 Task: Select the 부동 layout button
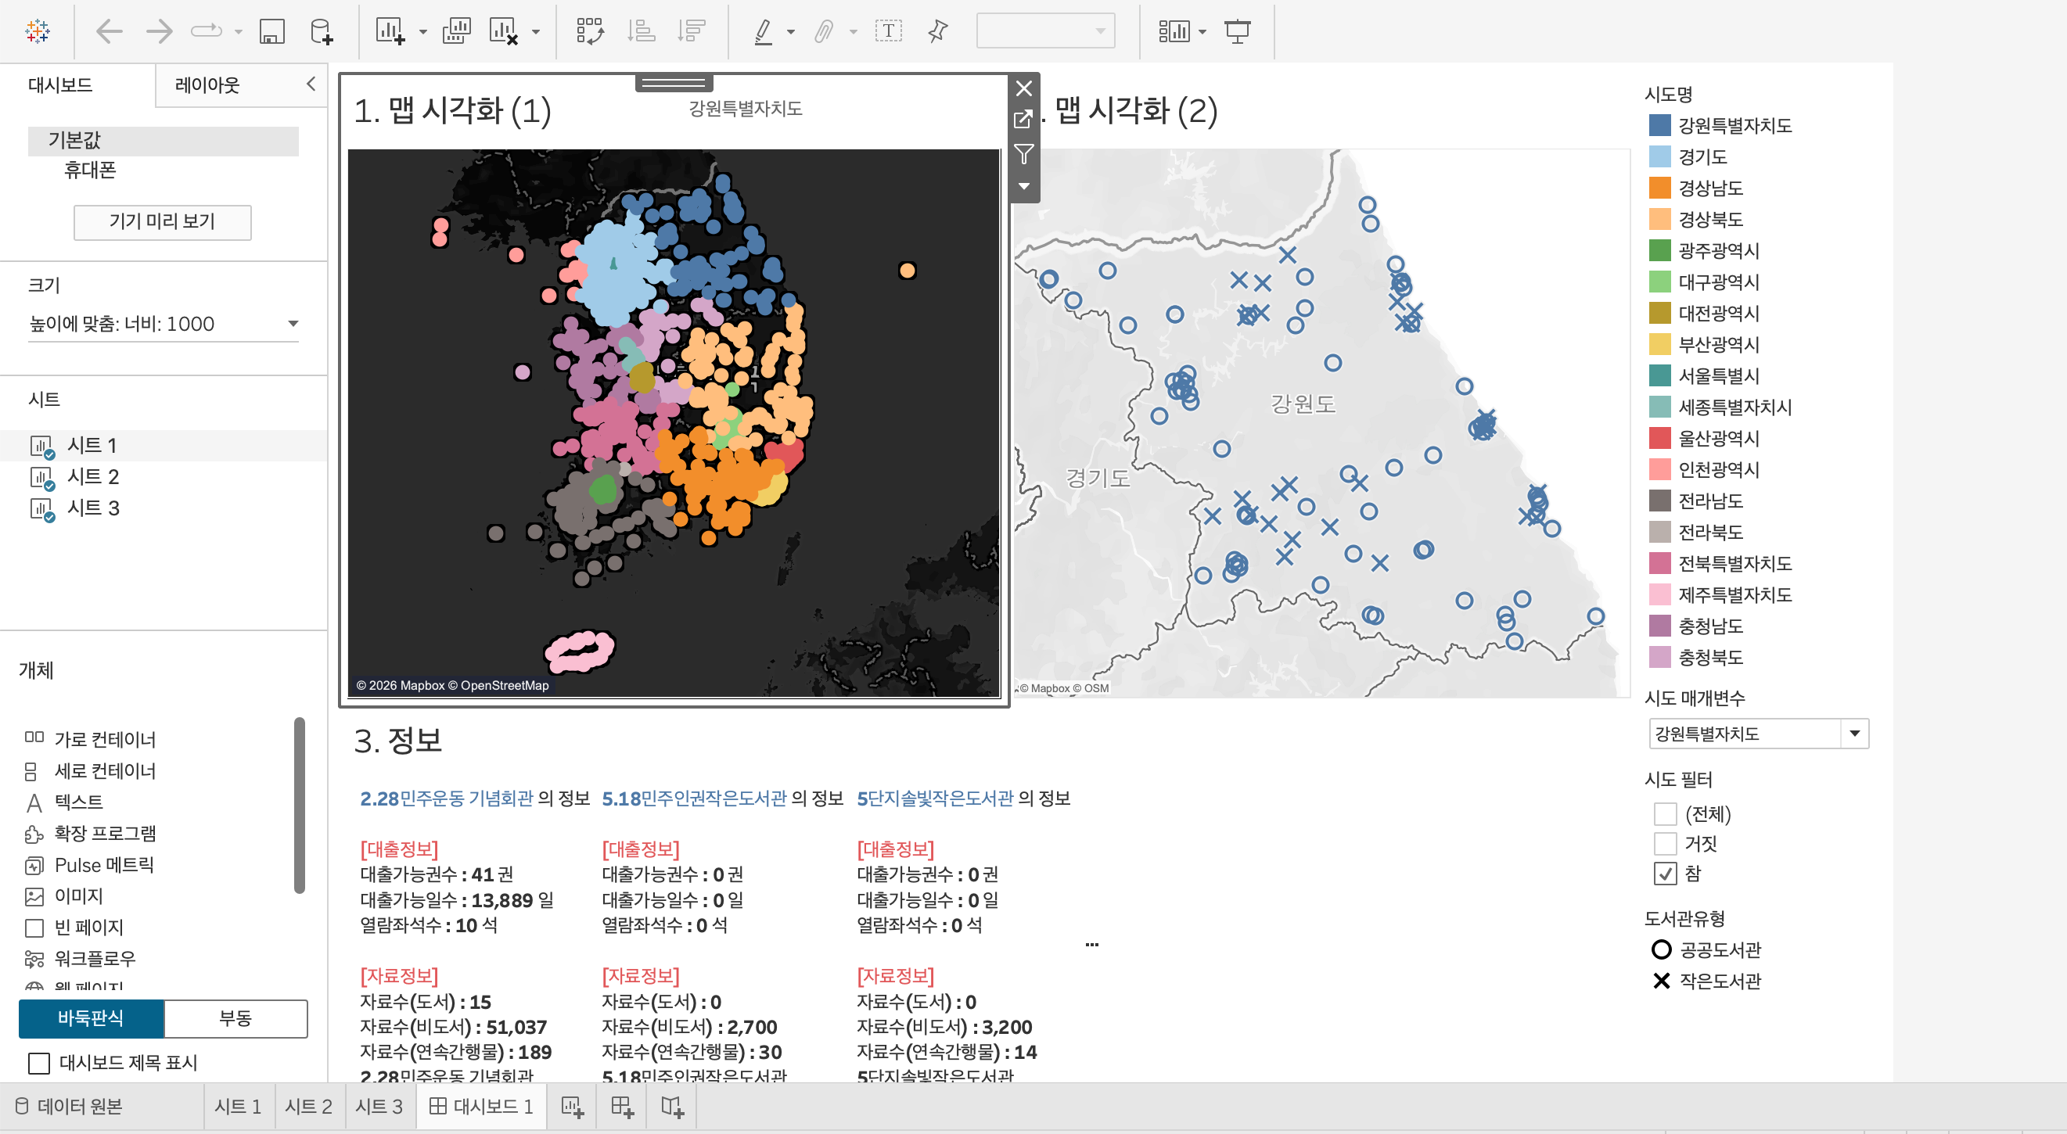[x=235, y=1018]
